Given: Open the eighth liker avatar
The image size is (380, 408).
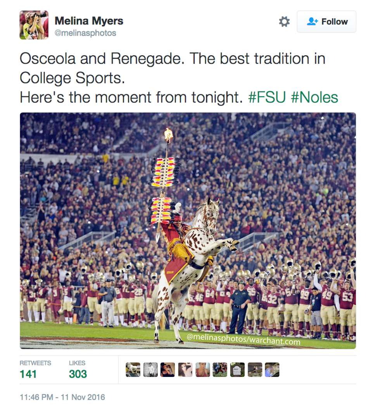Looking at the screenshot, I should pos(255,370).
